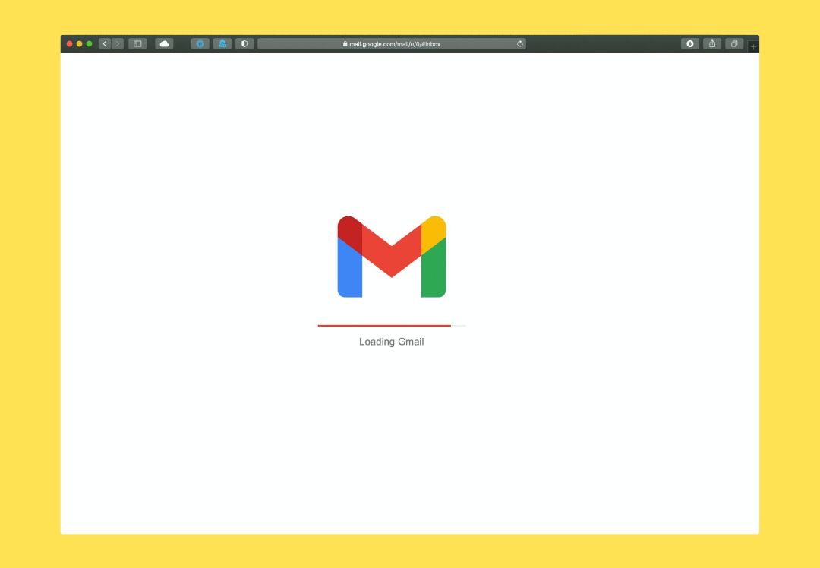
Task: Show the tab overview
Action: click(733, 44)
